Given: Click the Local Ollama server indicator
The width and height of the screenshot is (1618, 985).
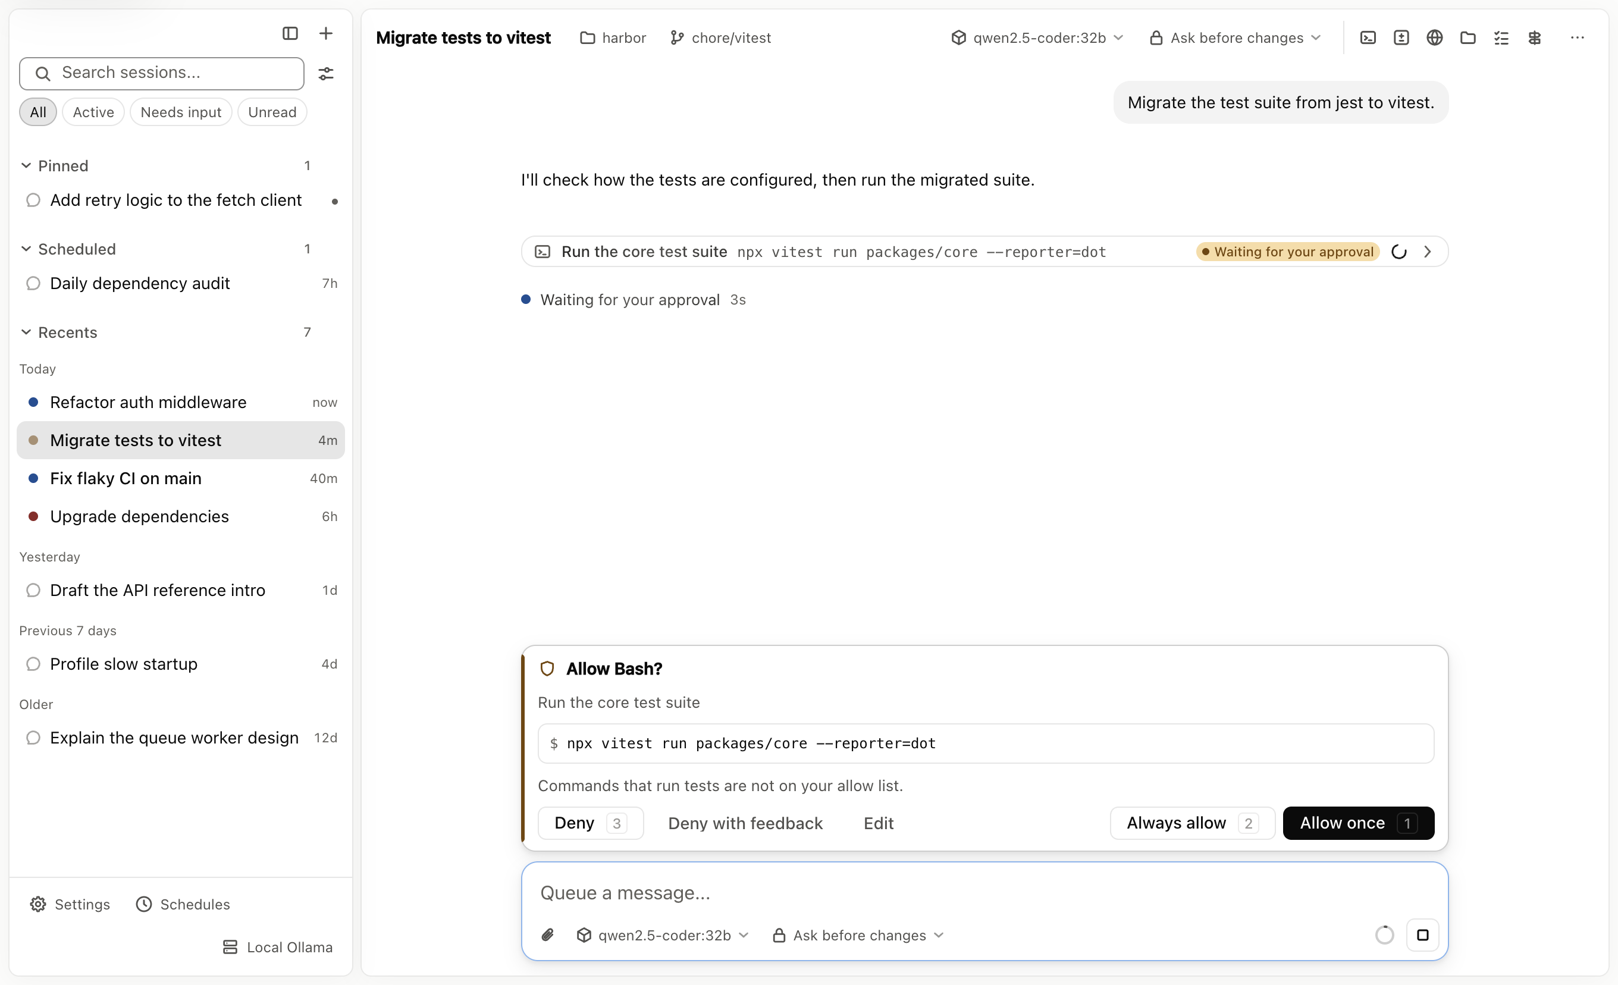Looking at the screenshot, I should 277,947.
